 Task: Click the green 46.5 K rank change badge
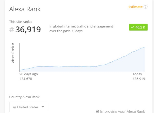tap(138, 27)
